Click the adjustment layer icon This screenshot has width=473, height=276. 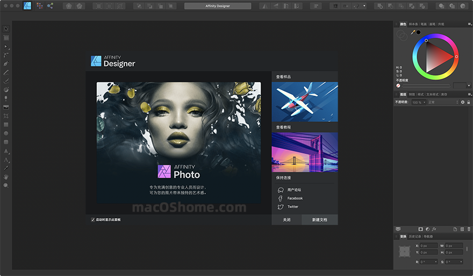click(x=427, y=229)
